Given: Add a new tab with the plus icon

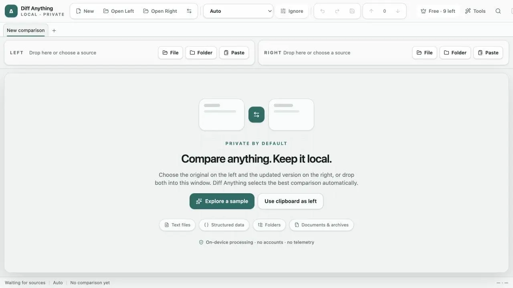Looking at the screenshot, I should point(54,30).
